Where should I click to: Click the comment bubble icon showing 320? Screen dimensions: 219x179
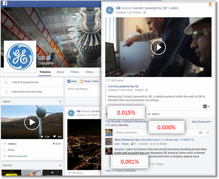pyautogui.click(x=55, y=136)
